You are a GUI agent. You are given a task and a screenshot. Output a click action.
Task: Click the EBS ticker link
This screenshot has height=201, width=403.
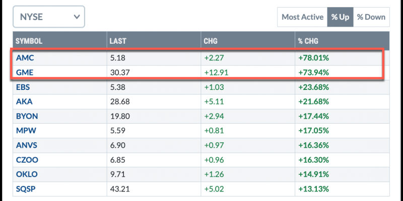(23, 87)
